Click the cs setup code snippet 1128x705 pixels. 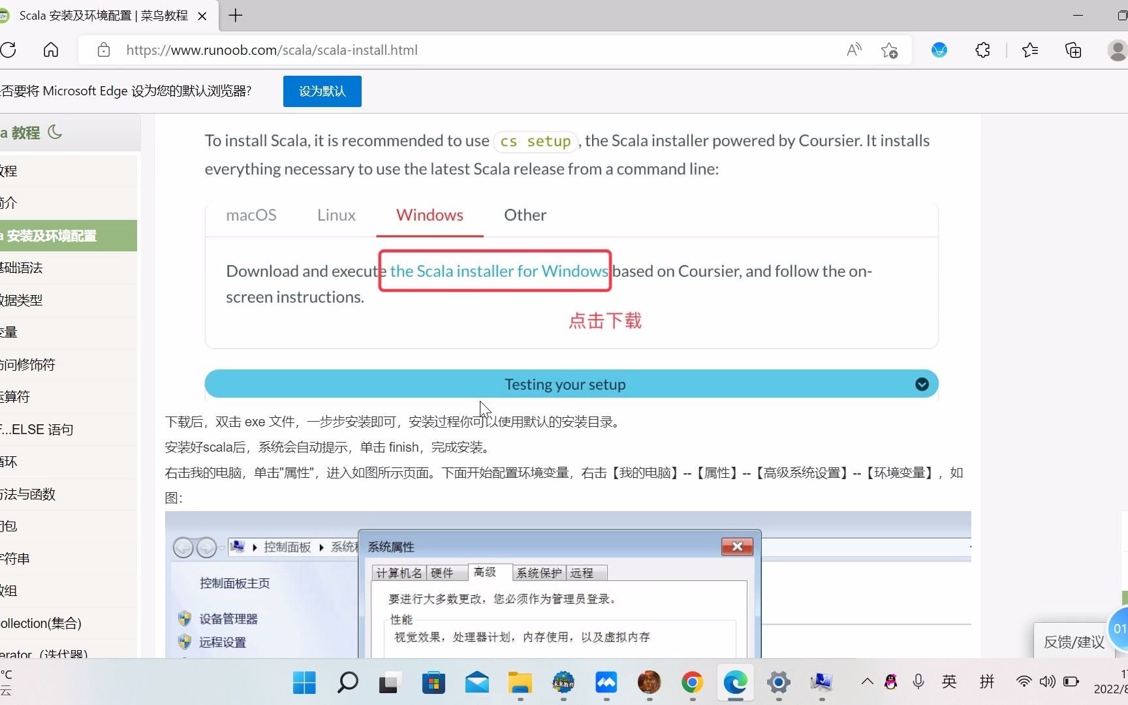pos(535,141)
